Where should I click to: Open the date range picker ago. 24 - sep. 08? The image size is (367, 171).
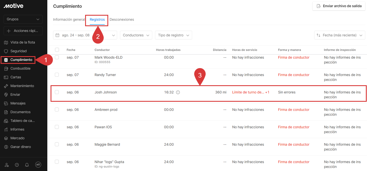(x=85, y=35)
